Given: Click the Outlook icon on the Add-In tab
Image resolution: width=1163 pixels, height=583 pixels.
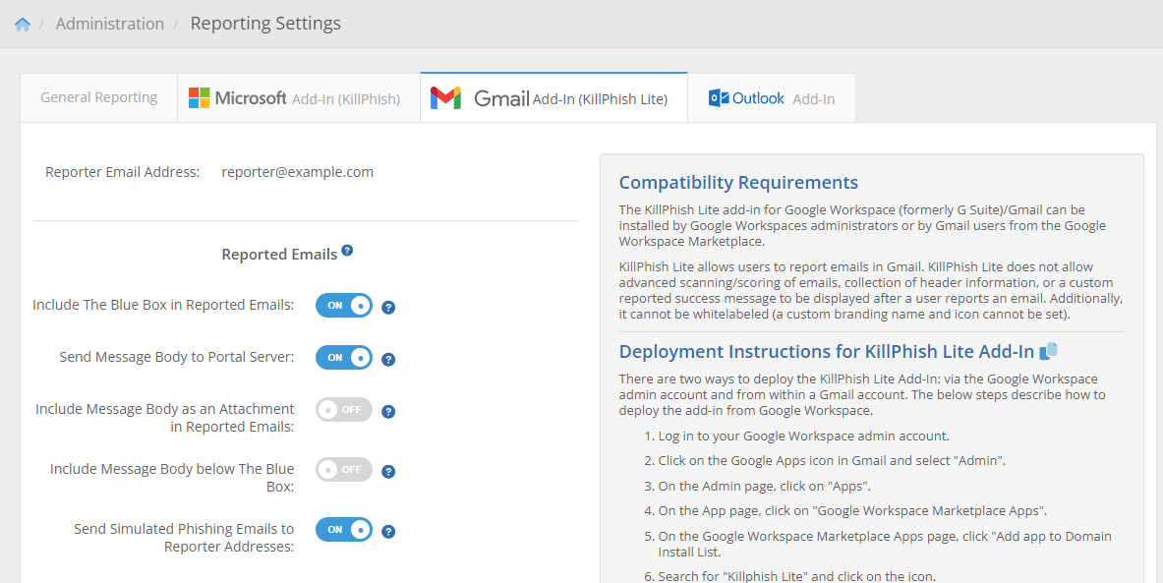Looking at the screenshot, I should click(717, 96).
